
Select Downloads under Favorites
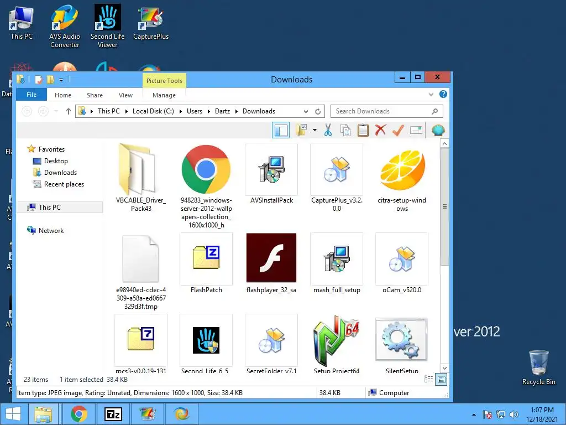(x=60, y=173)
